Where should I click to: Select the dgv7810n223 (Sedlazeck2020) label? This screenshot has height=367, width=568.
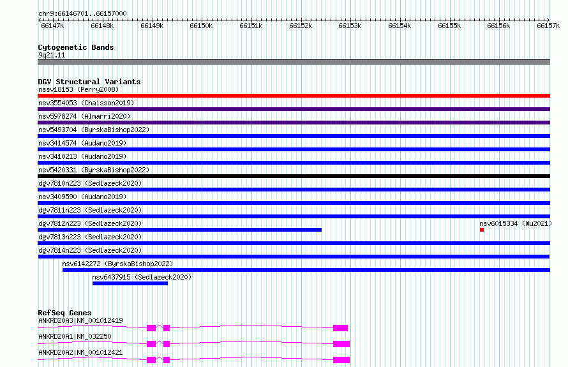90,183
